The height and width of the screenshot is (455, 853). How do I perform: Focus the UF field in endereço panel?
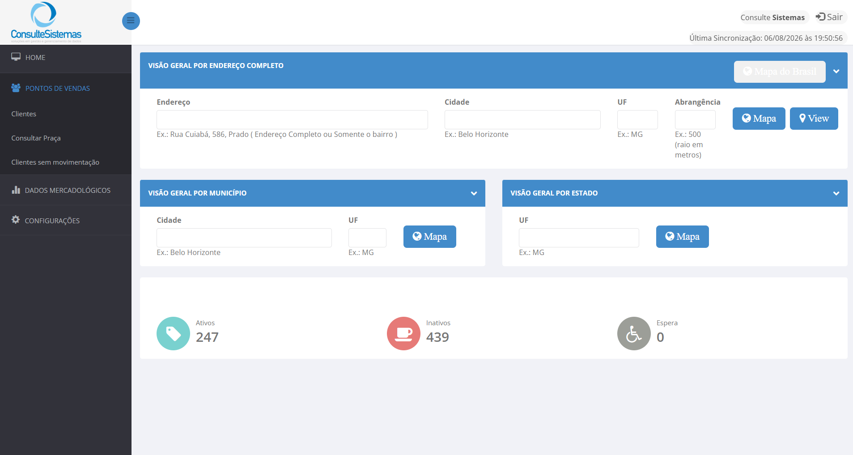637,119
